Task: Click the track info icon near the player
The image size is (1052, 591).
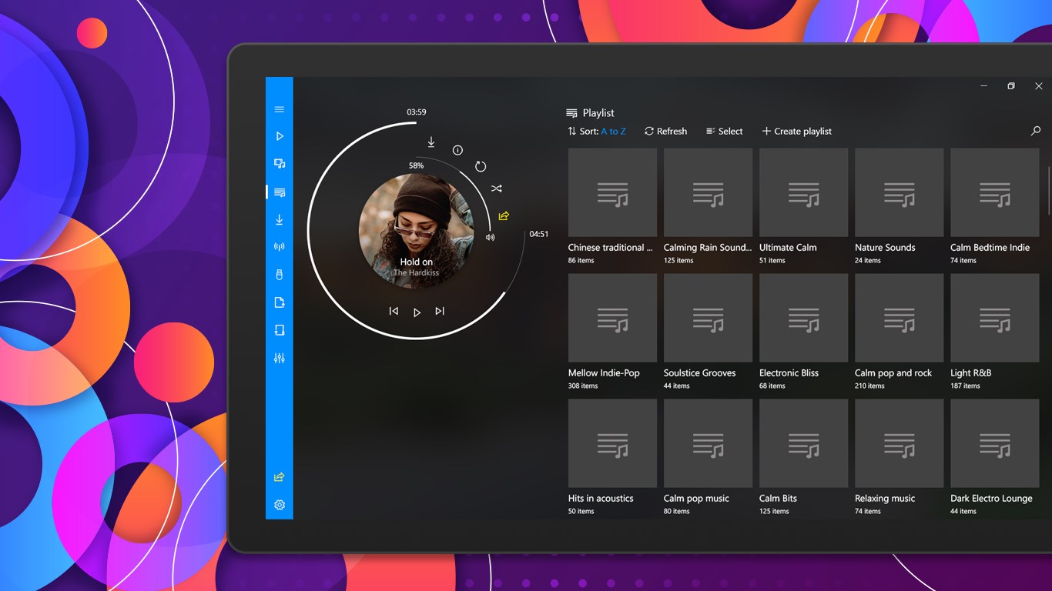Action: pos(457,150)
